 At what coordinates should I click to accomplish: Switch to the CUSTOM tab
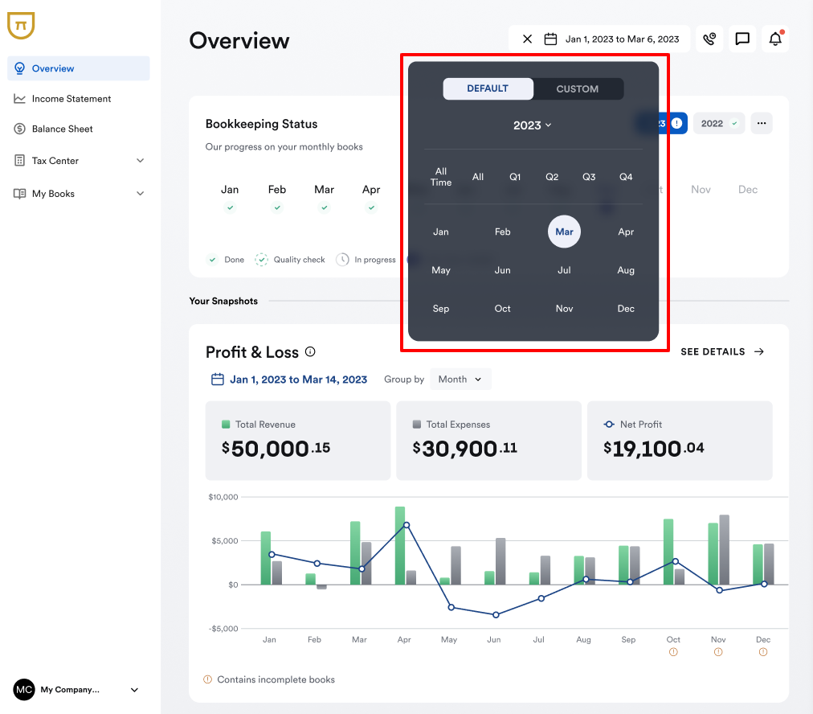point(578,88)
